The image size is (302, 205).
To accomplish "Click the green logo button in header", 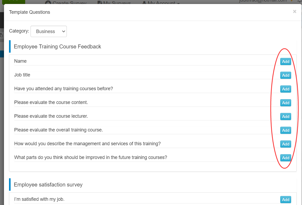I will click(14, 2).
